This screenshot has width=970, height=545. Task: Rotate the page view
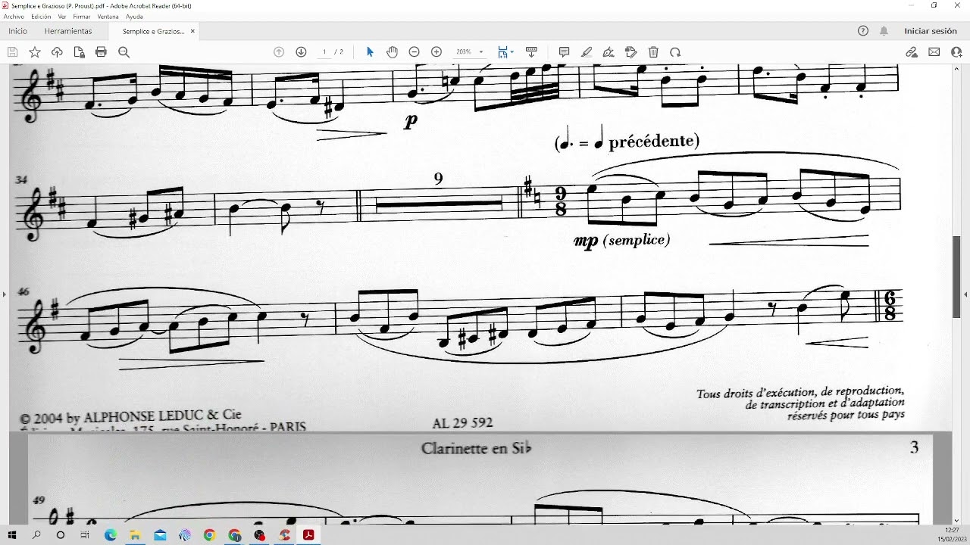point(675,52)
